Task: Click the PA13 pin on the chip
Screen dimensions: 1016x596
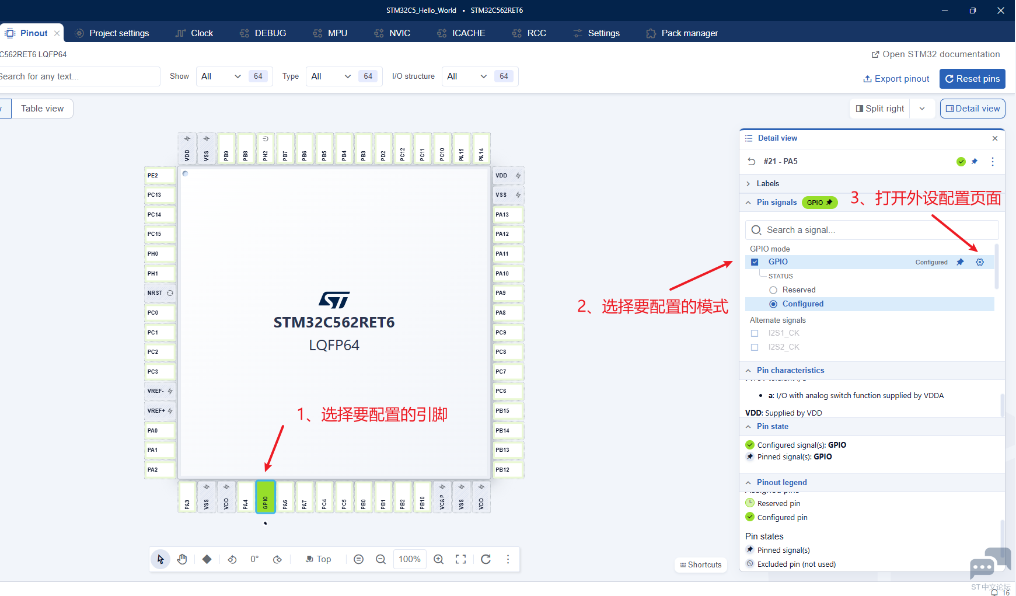Action: pos(508,215)
